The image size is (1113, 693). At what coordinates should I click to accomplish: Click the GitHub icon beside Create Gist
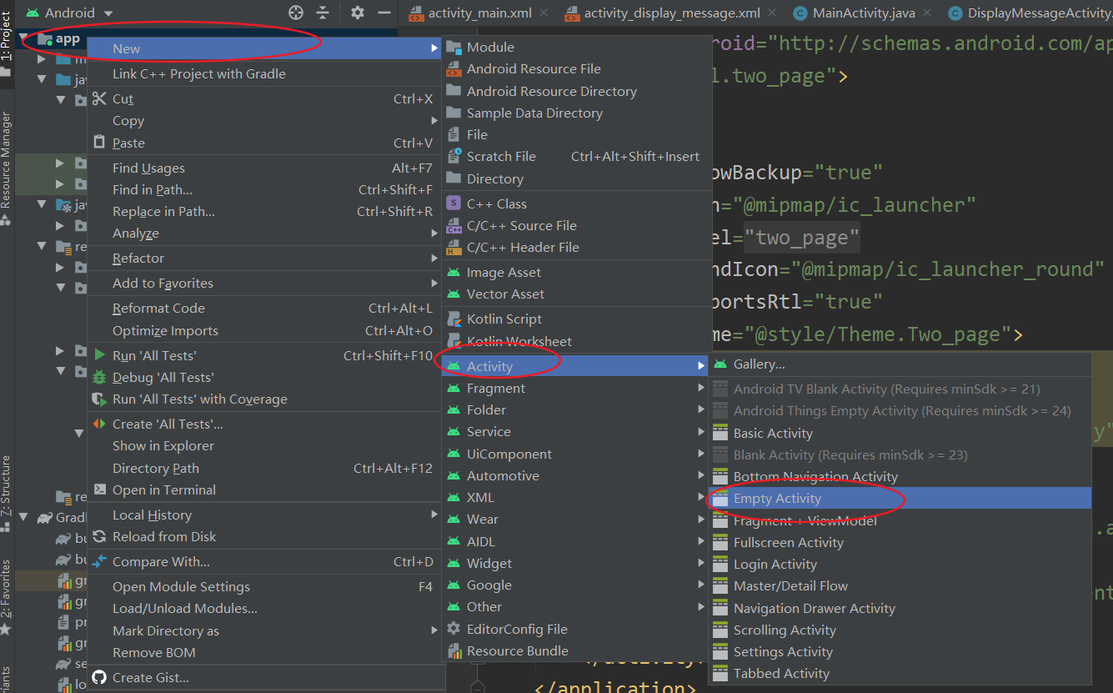coord(100,677)
